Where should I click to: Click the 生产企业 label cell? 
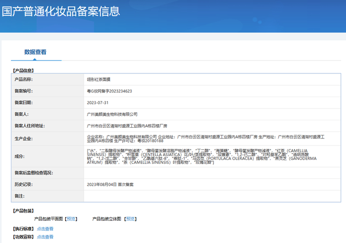coord(47,139)
